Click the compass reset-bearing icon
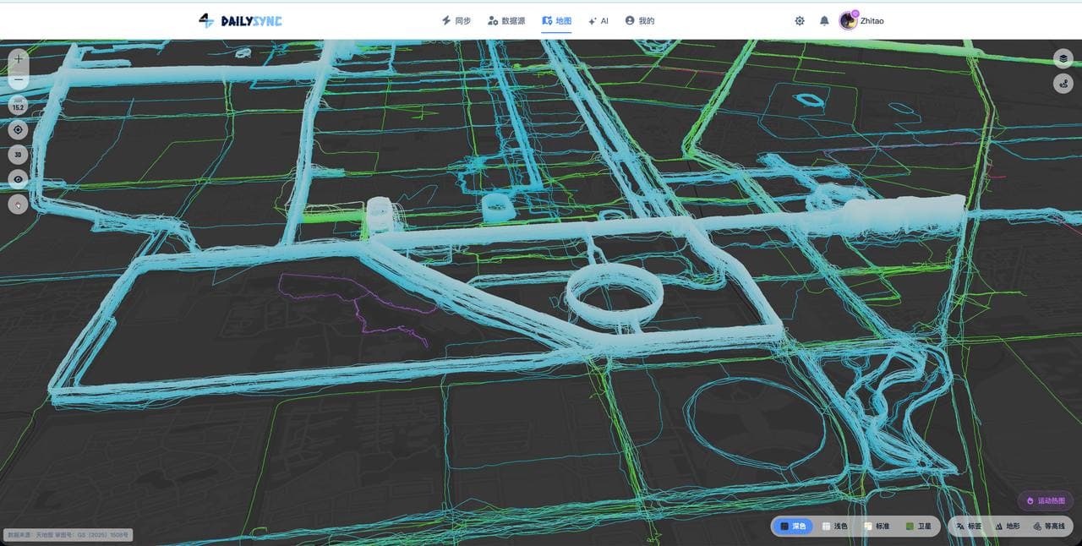Viewport: 1082px width, 546px height. pos(19,204)
